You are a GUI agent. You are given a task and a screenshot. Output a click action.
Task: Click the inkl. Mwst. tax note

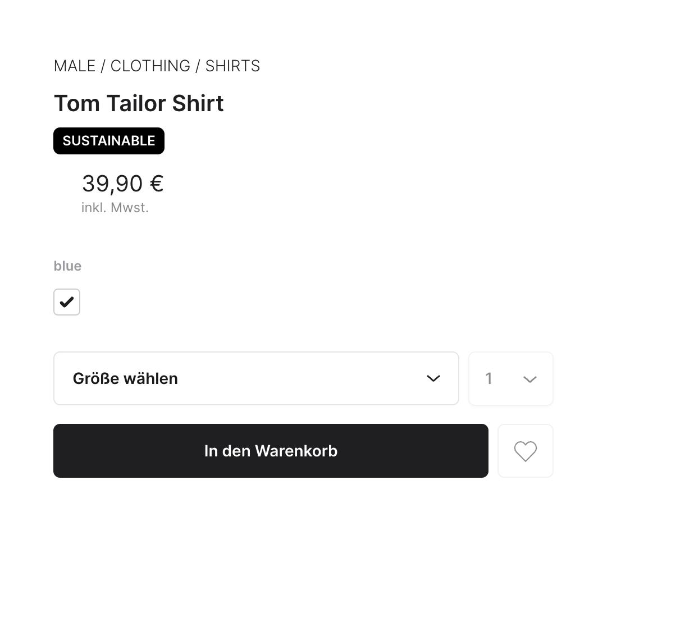tap(115, 208)
